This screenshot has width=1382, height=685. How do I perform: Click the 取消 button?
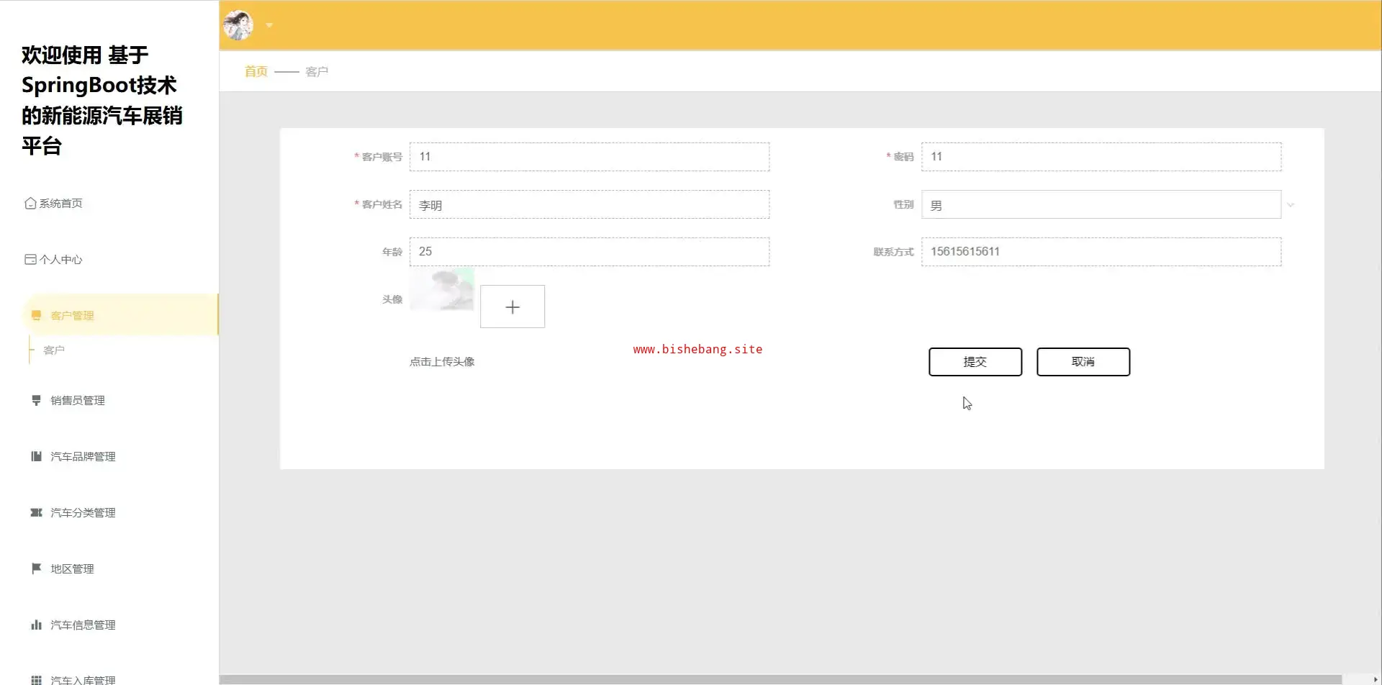pos(1083,362)
